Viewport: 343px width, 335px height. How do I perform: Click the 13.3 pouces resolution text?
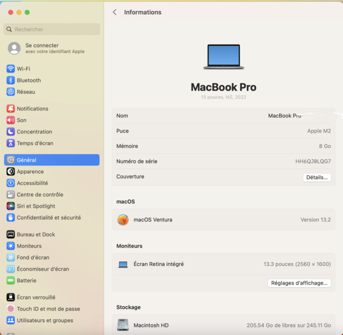(x=297, y=264)
